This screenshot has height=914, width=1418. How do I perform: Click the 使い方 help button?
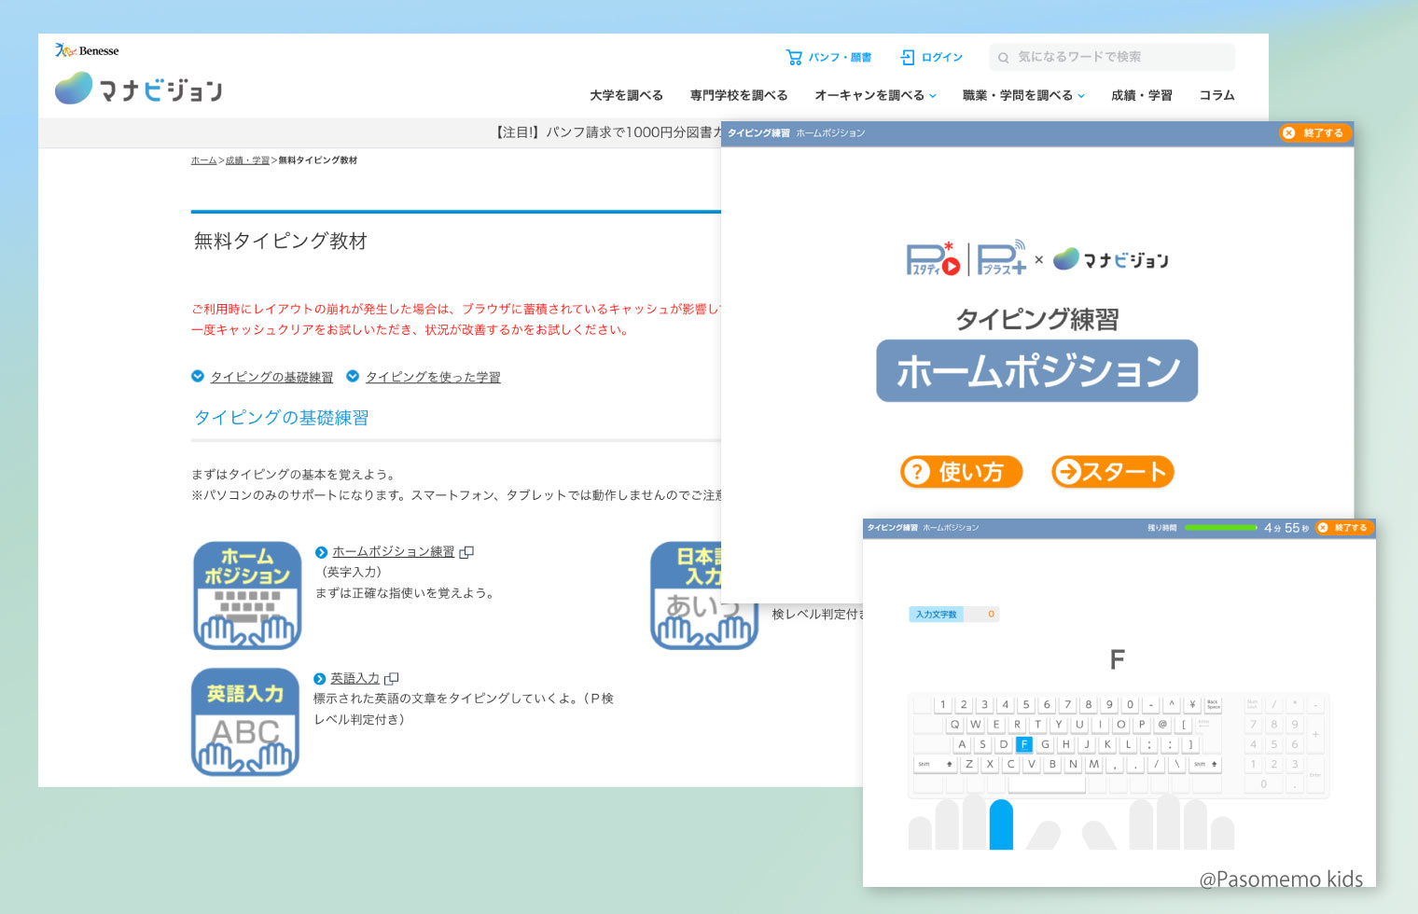pyautogui.click(x=961, y=472)
